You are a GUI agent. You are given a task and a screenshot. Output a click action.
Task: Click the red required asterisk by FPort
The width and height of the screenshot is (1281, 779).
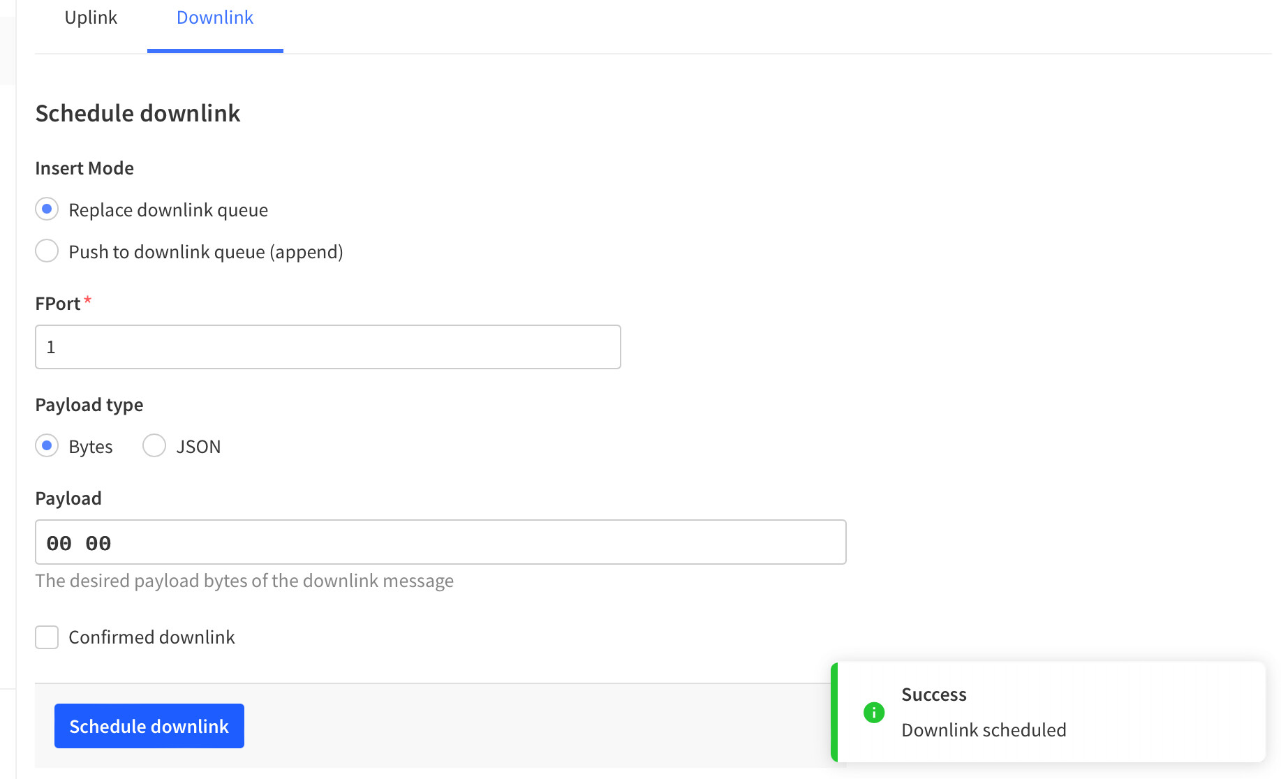click(x=88, y=301)
